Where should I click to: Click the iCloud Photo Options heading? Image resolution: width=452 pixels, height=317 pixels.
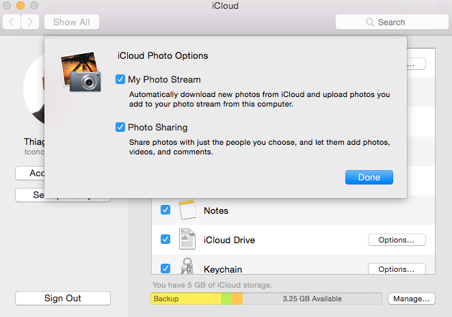pos(163,55)
